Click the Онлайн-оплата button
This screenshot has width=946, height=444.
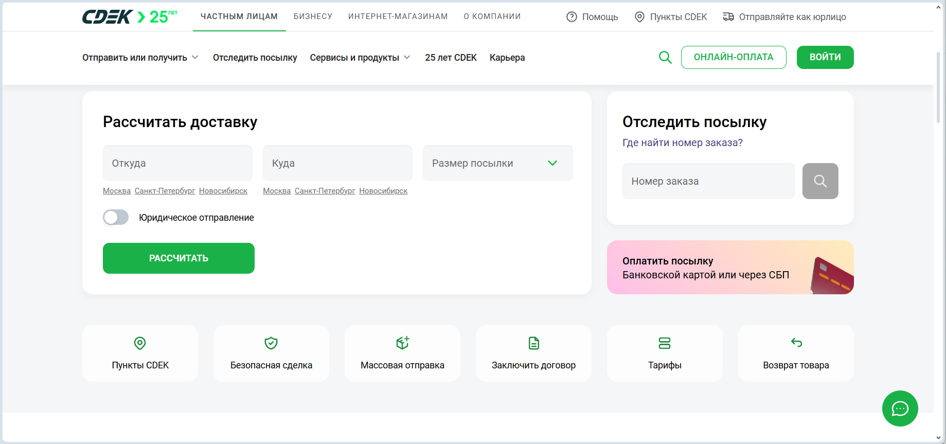(734, 57)
